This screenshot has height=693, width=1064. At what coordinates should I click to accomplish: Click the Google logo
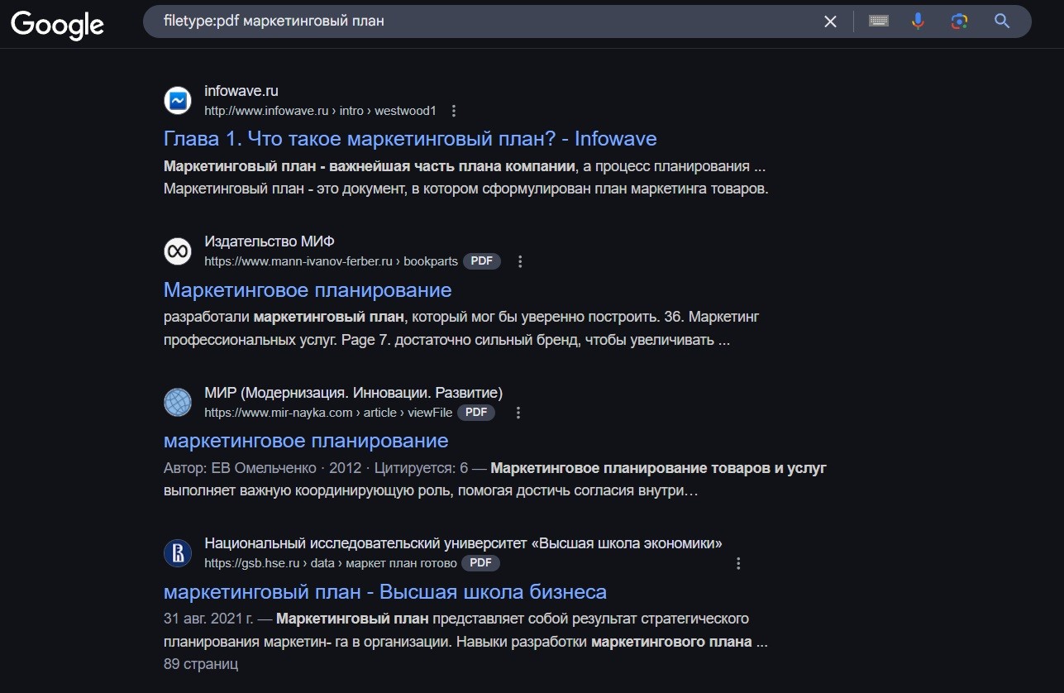point(57,23)
